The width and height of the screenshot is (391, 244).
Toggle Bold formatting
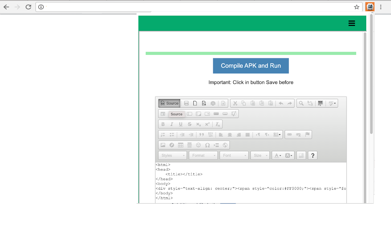(x=163, y=124)
